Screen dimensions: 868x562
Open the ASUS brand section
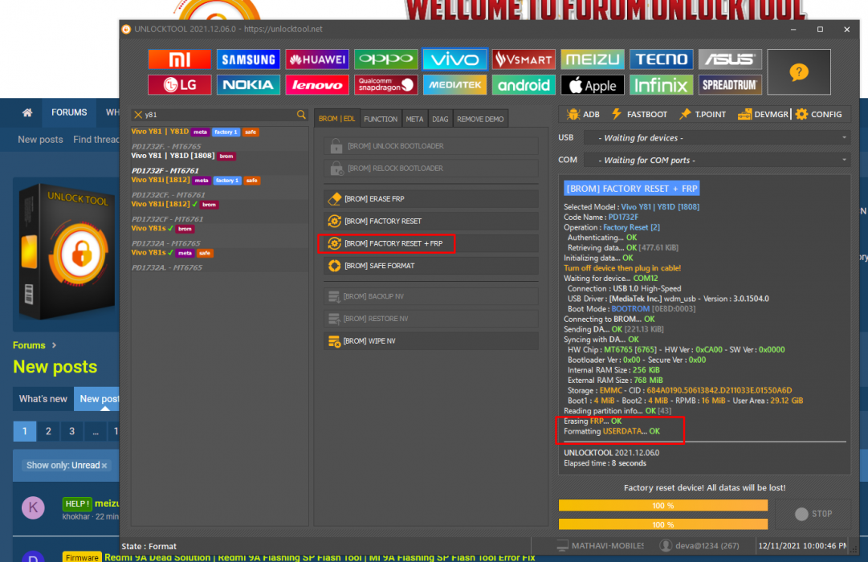730,59
